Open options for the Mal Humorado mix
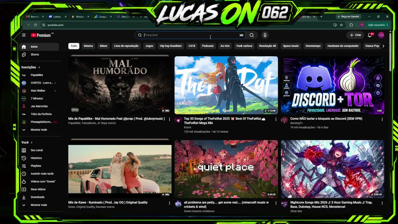398x224 pixels. 169,119
